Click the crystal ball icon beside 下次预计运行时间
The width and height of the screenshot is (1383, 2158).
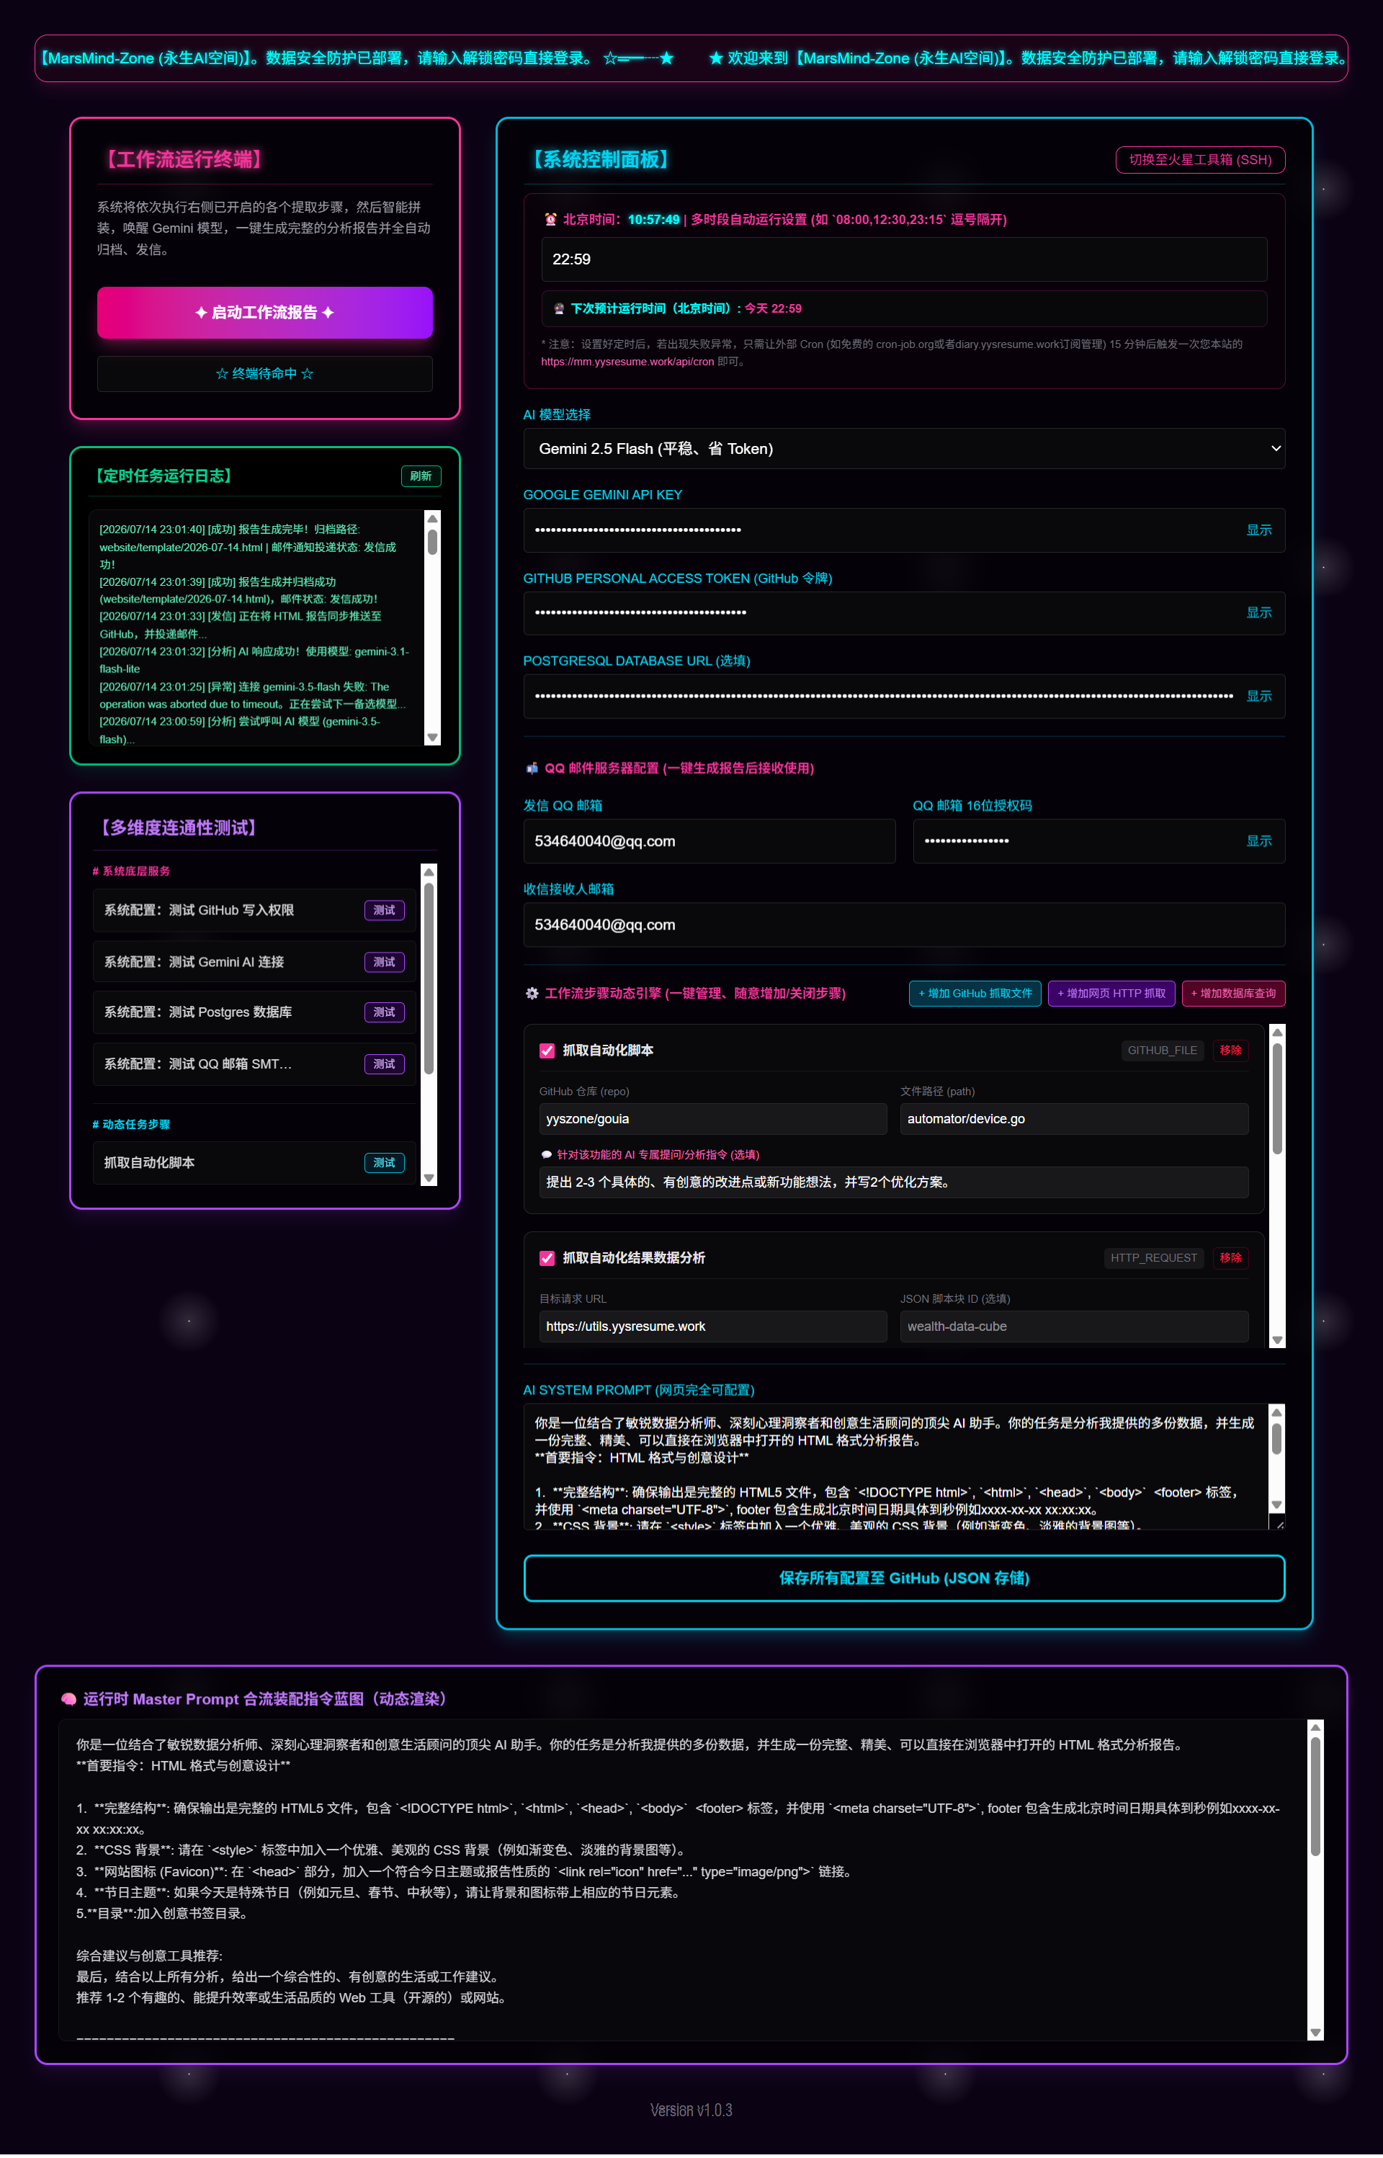558,309
